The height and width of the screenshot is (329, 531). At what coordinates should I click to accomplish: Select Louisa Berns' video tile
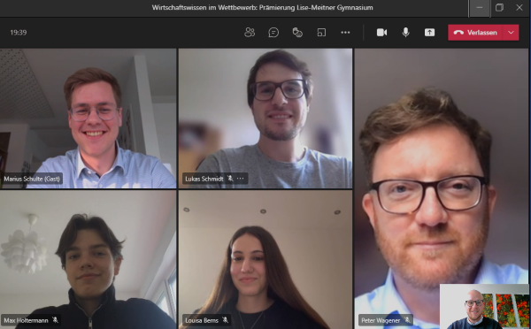(x=265, y=260)
